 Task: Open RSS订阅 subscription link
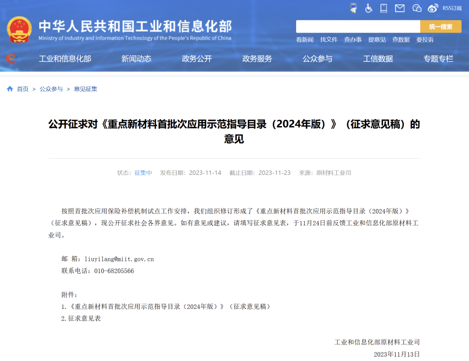(452, 8)
